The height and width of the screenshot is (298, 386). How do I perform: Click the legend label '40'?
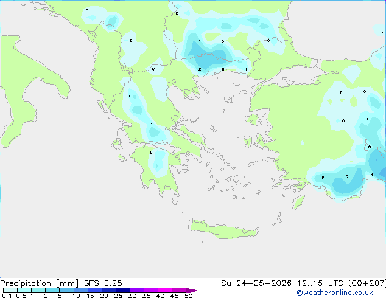(x=160, y=296)
